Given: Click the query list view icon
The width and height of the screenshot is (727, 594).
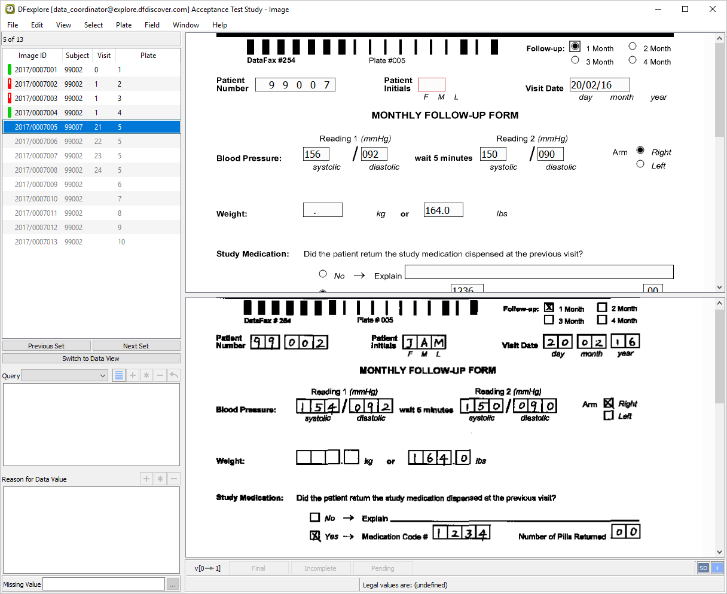Looking at the screenshot, I should 119,376.
